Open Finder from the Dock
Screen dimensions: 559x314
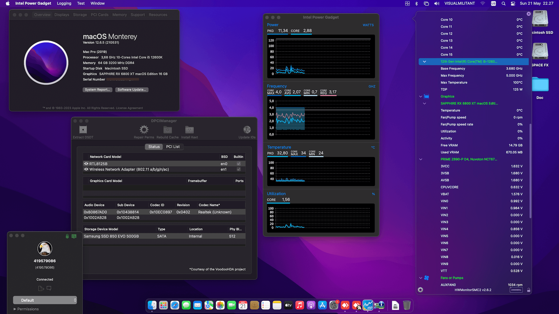(x=152, y=305)
